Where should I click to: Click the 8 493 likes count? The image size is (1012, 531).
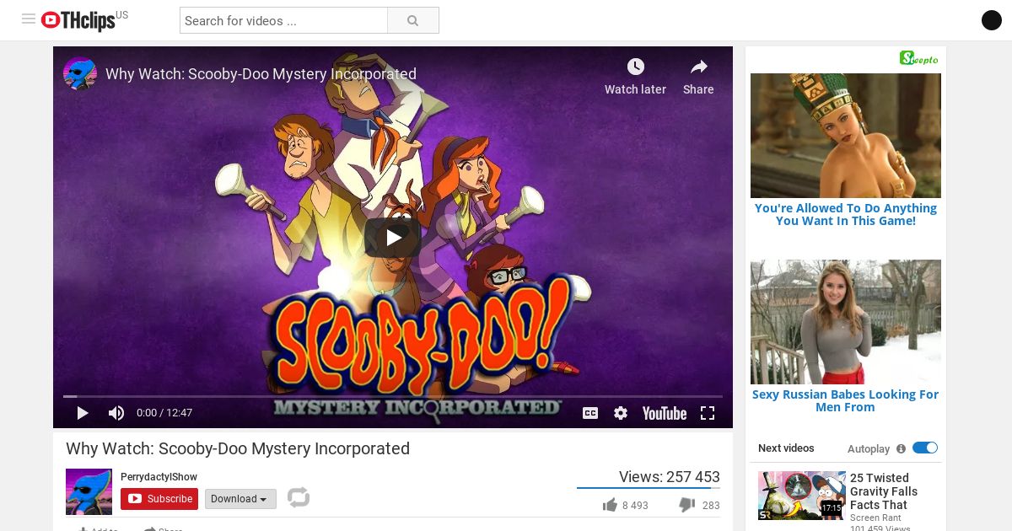[635, 506]
